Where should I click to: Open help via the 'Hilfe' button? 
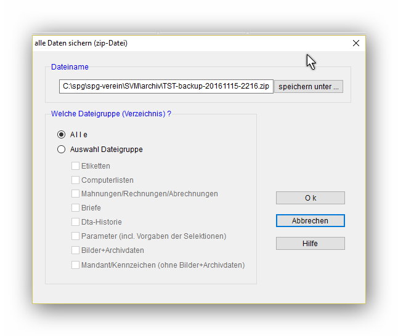pos(310,244)
